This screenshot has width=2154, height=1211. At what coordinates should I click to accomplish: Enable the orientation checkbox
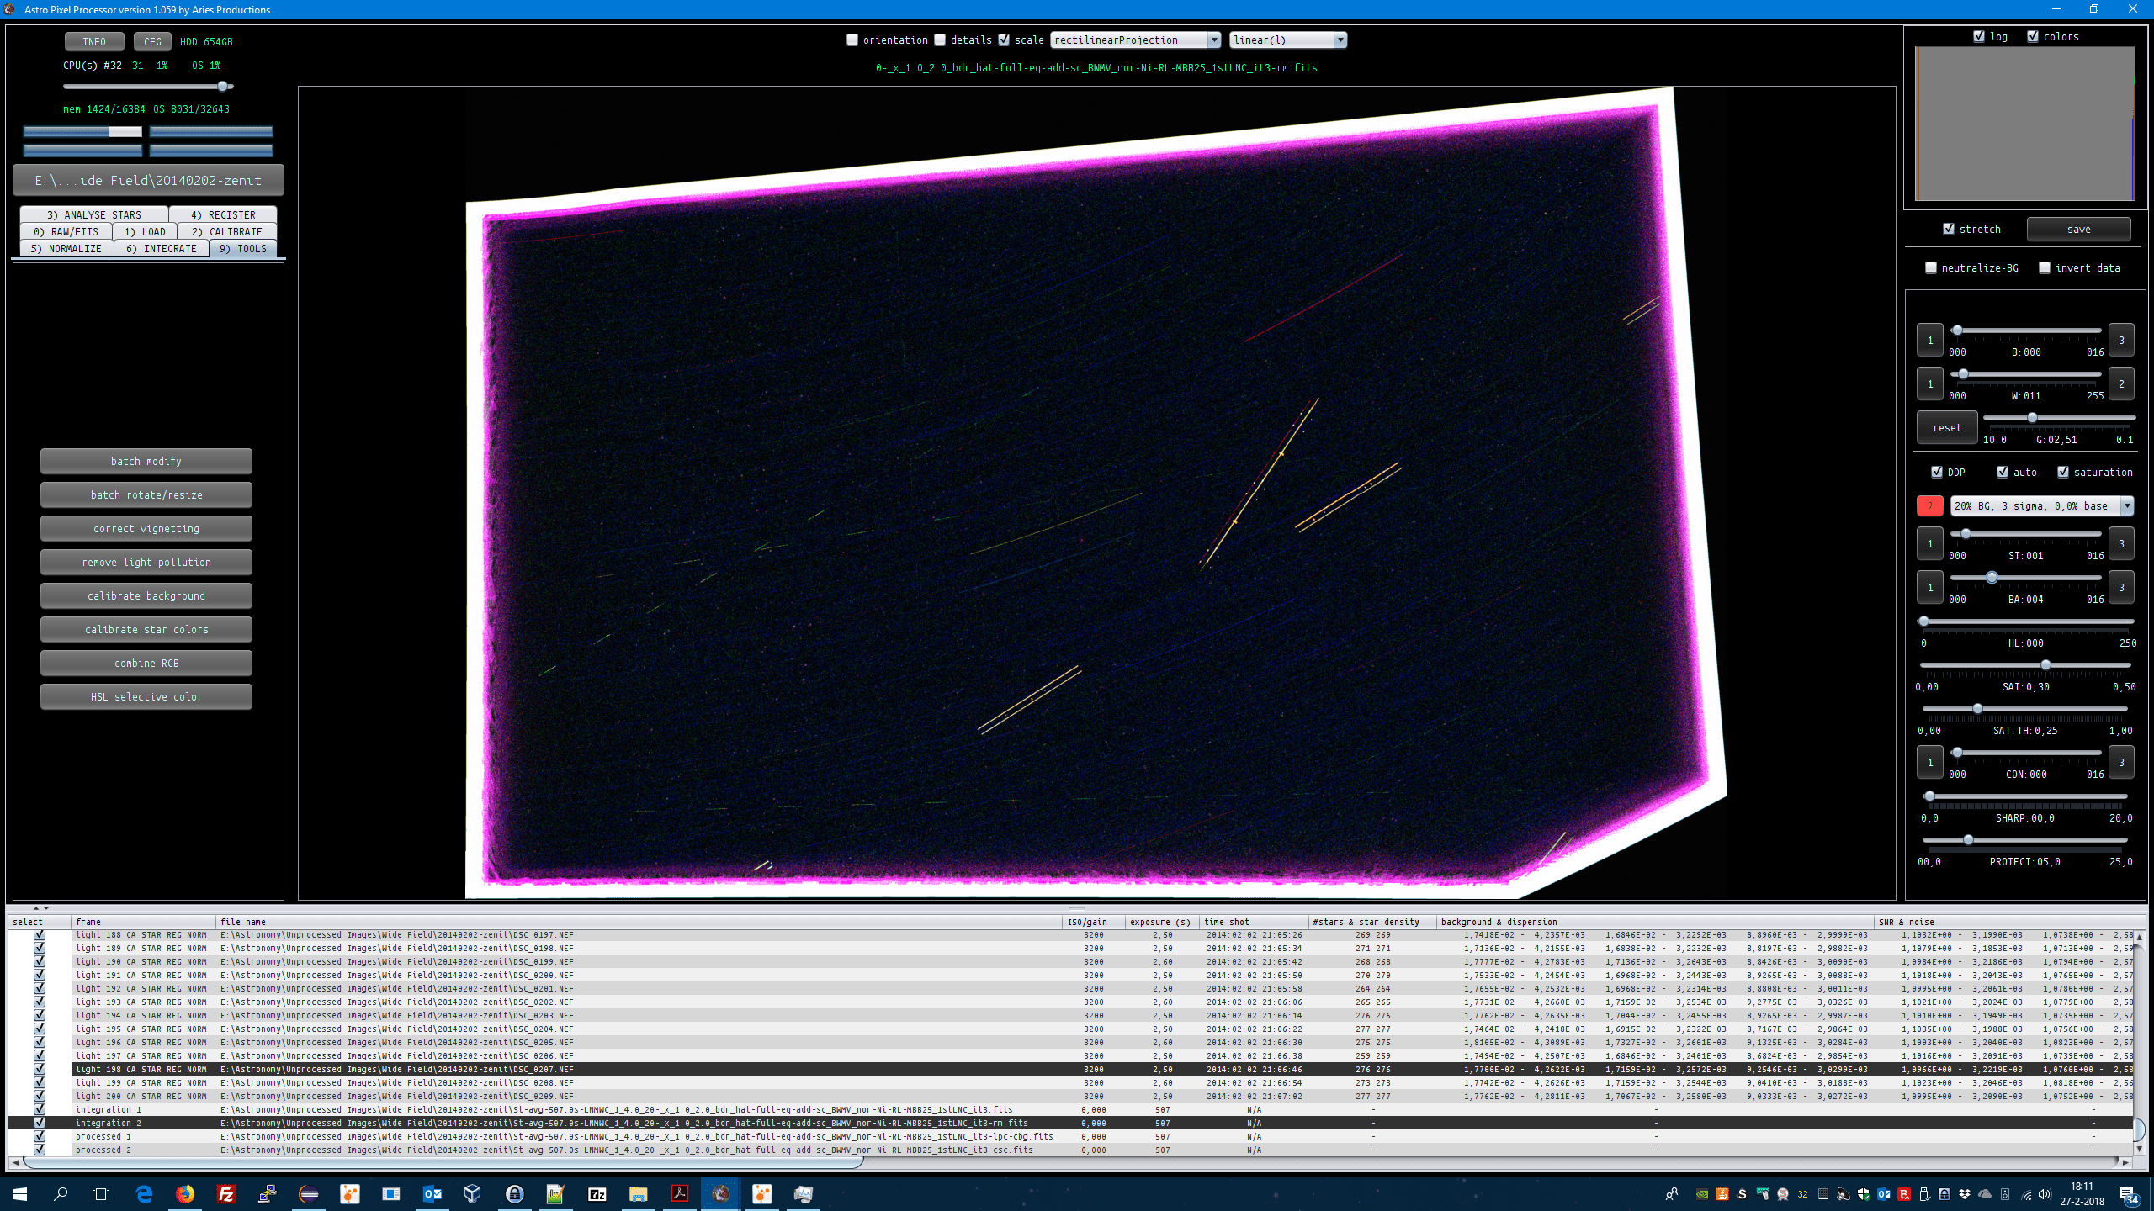coord(852,40)
